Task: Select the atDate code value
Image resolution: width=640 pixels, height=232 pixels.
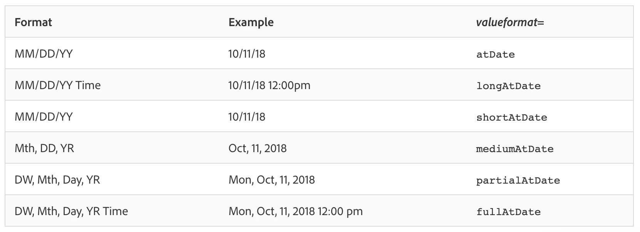Action: click(x=495, y=54)
